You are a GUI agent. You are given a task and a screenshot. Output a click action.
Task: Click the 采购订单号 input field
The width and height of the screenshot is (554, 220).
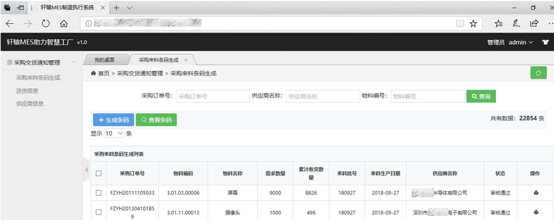(213, 96)
